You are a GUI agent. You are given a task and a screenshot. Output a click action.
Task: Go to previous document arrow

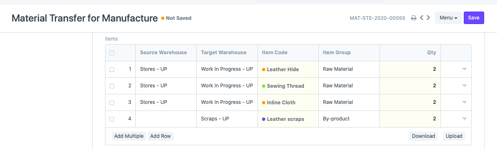421,18
